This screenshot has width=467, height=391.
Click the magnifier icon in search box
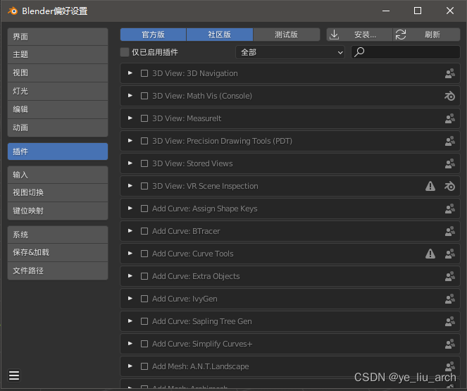click(x=359, y=52)
